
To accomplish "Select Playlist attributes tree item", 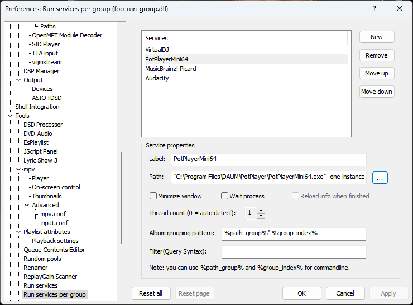I will pos(47,232).
